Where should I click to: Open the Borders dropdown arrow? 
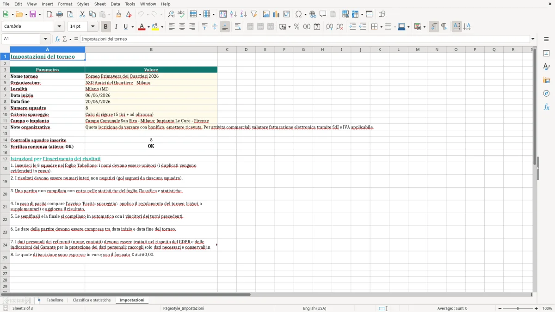[x=381, y=27]
